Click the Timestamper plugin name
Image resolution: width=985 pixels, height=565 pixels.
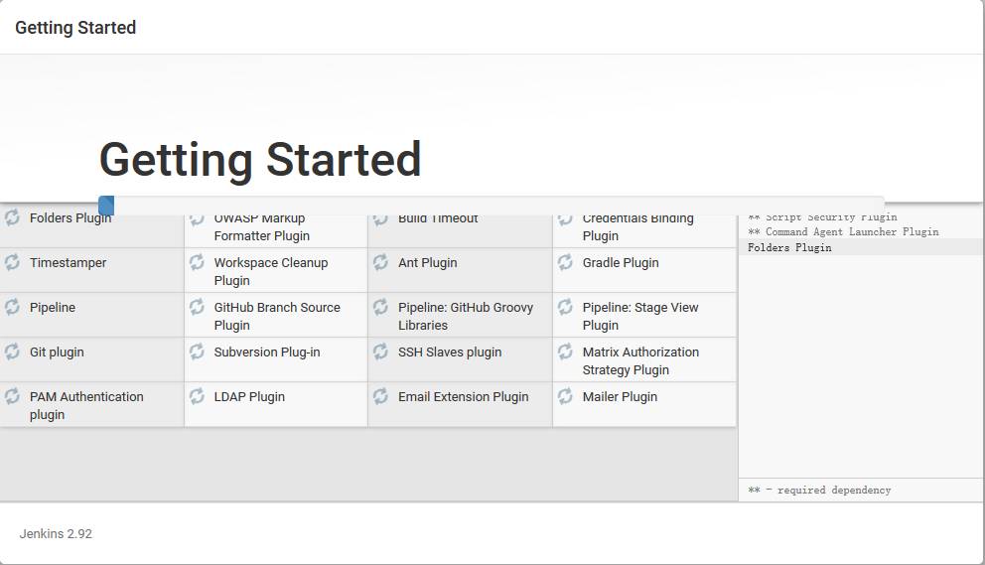(x=68, y=263)
